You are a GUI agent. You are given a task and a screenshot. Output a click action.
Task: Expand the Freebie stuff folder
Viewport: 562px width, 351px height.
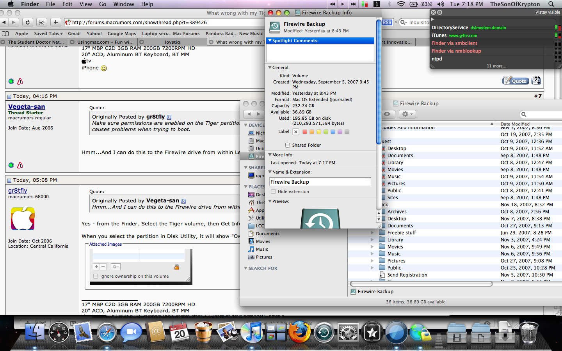tap(372, 233)
